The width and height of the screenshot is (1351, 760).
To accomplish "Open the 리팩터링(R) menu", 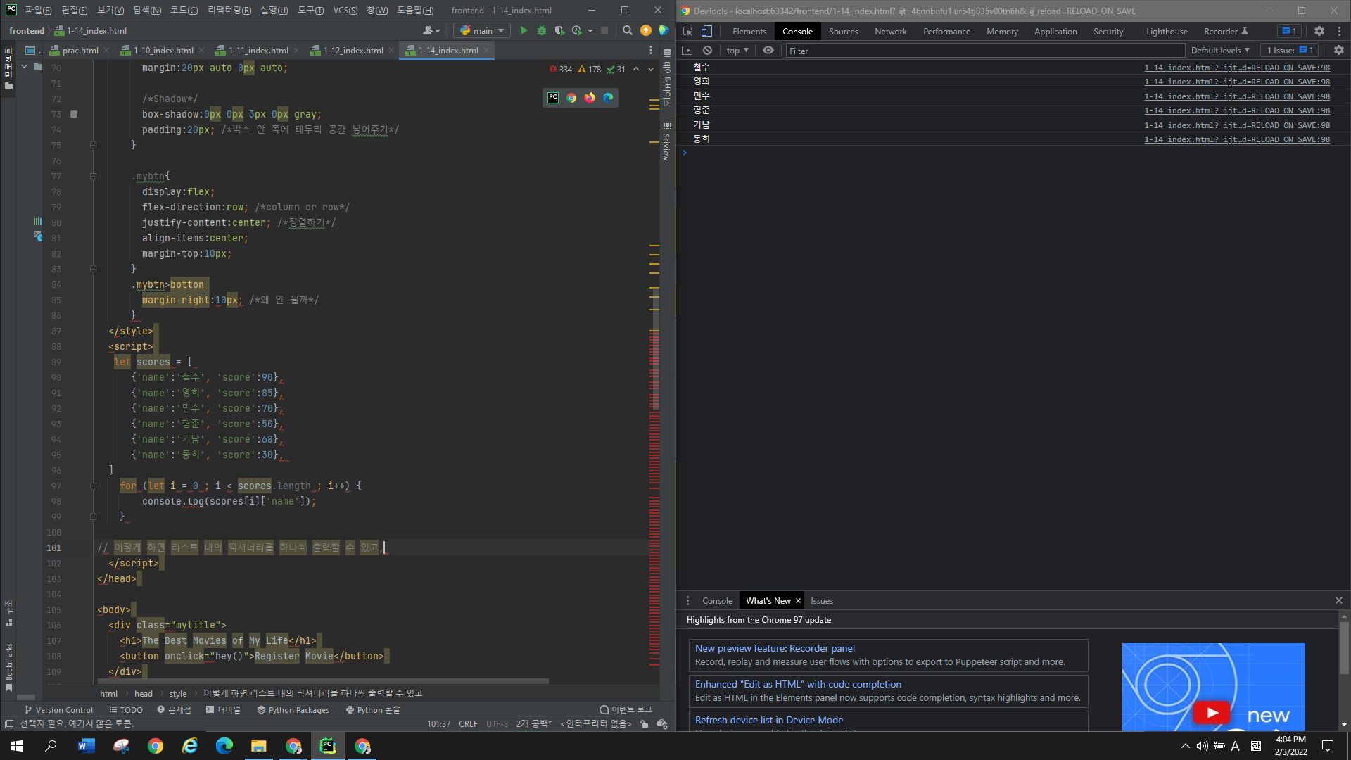I will (x=229, y=11).
